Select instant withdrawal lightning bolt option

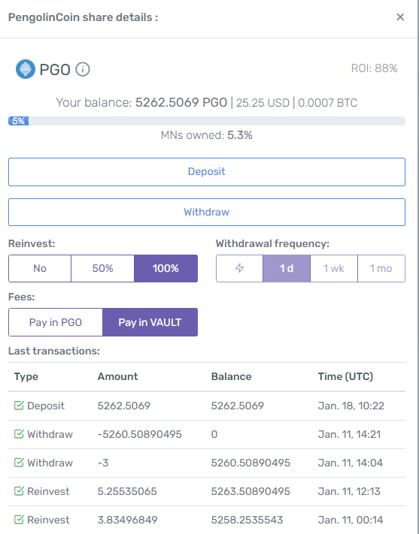(239, 268)
